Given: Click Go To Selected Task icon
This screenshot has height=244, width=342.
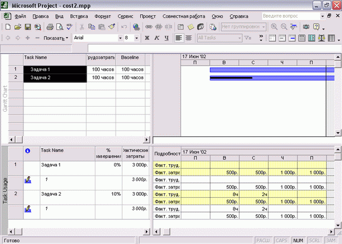Looking at the screenshot, I should tap(294, 27).
